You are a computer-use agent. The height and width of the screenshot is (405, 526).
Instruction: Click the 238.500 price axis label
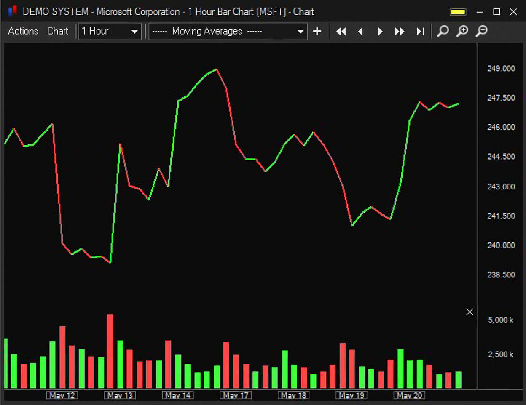tap(501, 275)
